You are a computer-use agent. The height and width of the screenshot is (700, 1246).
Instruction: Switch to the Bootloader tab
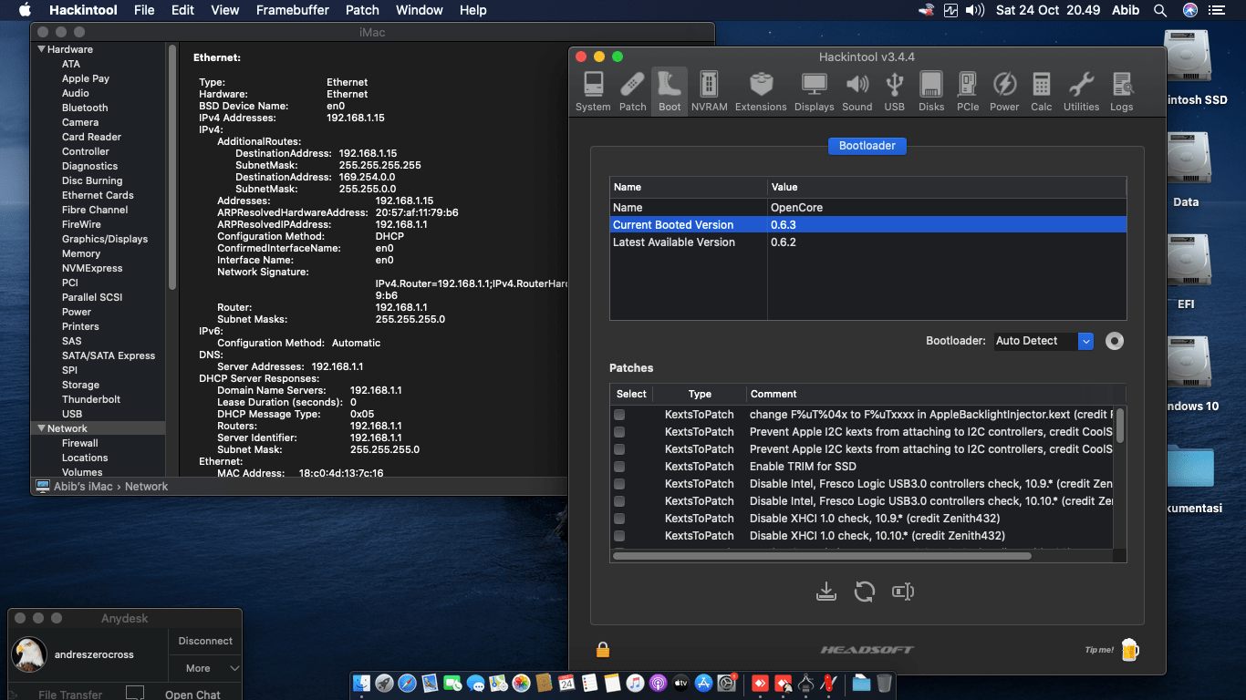pyautogui.click(x=867, y=146)
